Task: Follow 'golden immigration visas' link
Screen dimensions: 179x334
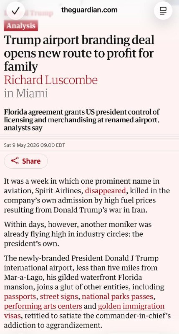Action: coord(131,306)
